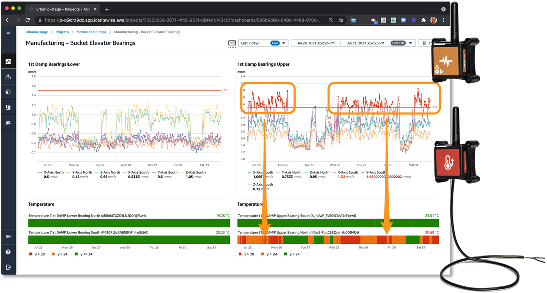The width and height of the screenshot is (547, 293).
Task: Toggle Z-Axis North legend in Upper chart
Action: pyautogui.click(x=317, y=172)
